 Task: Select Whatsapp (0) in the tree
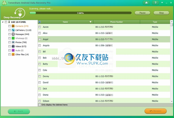(x=21, y=38)
